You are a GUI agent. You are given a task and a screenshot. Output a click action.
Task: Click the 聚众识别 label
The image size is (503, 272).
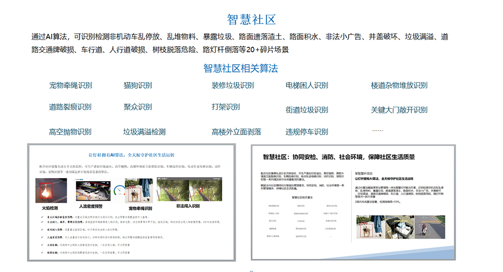[x=138, y=107]
